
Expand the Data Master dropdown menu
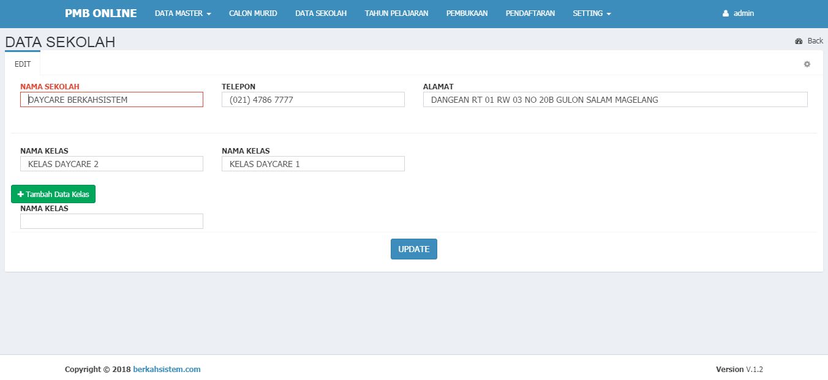183,13
